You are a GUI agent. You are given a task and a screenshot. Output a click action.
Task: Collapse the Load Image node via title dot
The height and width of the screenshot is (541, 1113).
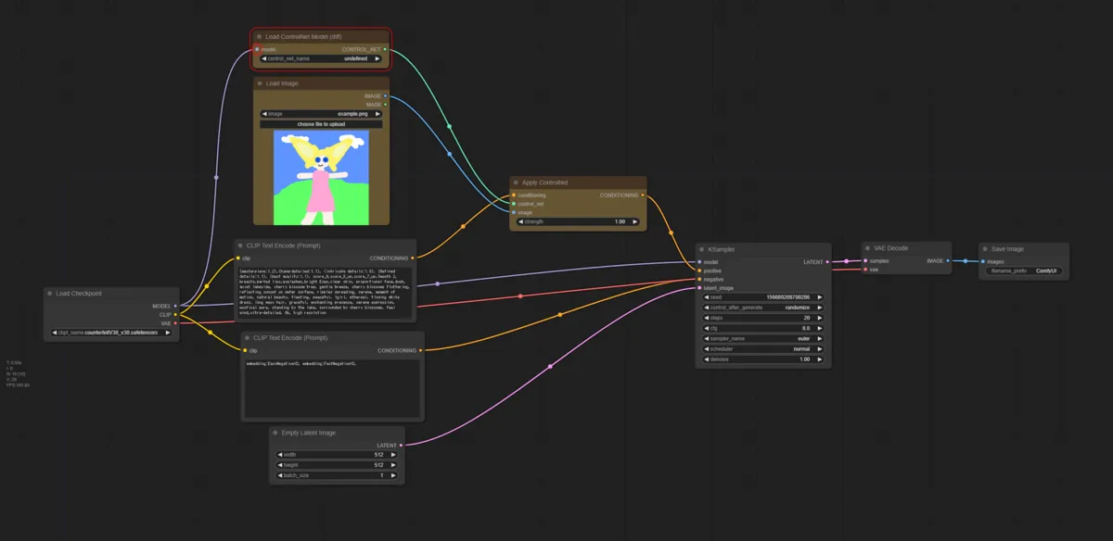[x=260, y=83]
